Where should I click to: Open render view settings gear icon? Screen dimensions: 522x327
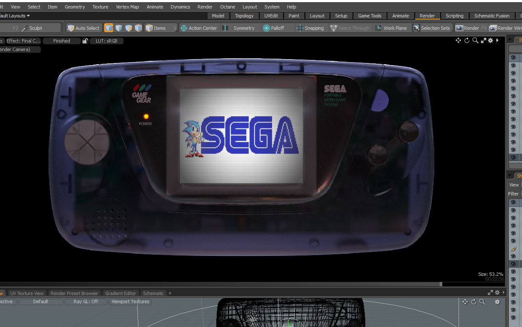pos(490,40)
